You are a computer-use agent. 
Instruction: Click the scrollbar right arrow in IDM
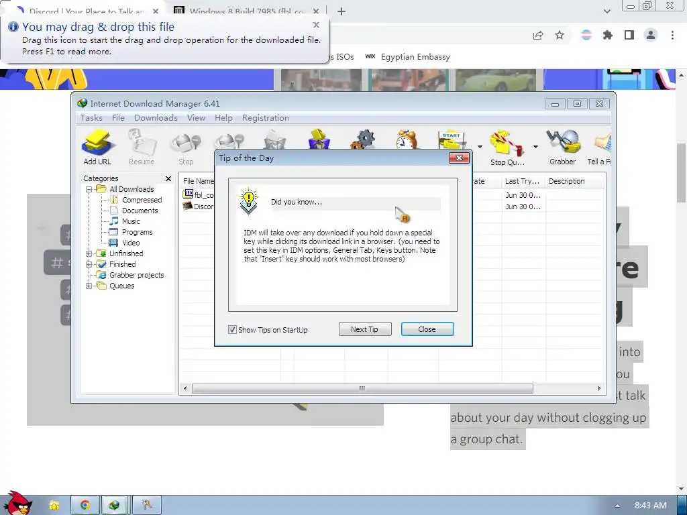pos(599,388)
